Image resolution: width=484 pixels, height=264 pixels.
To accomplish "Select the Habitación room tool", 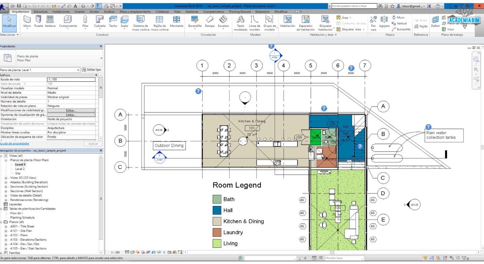I will coord(287,21).
